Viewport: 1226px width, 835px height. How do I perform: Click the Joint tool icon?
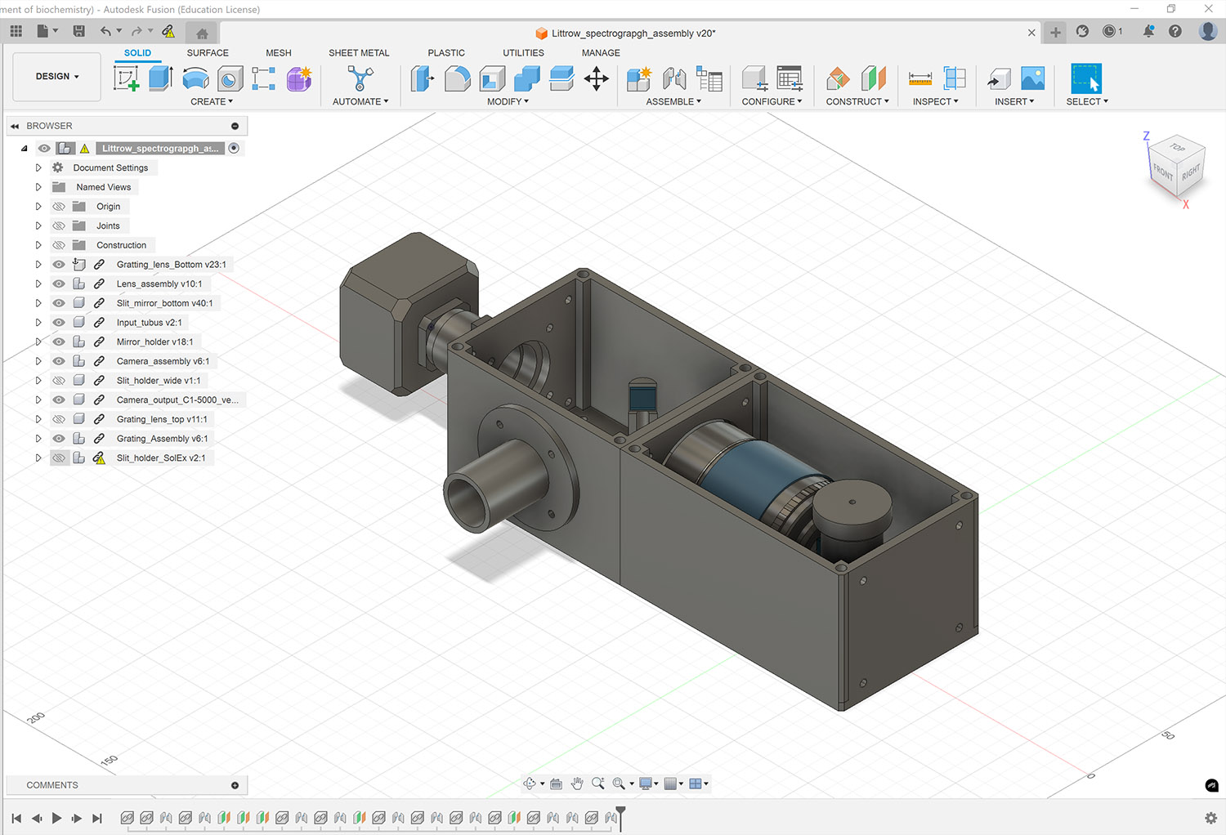tap(674, 79)
